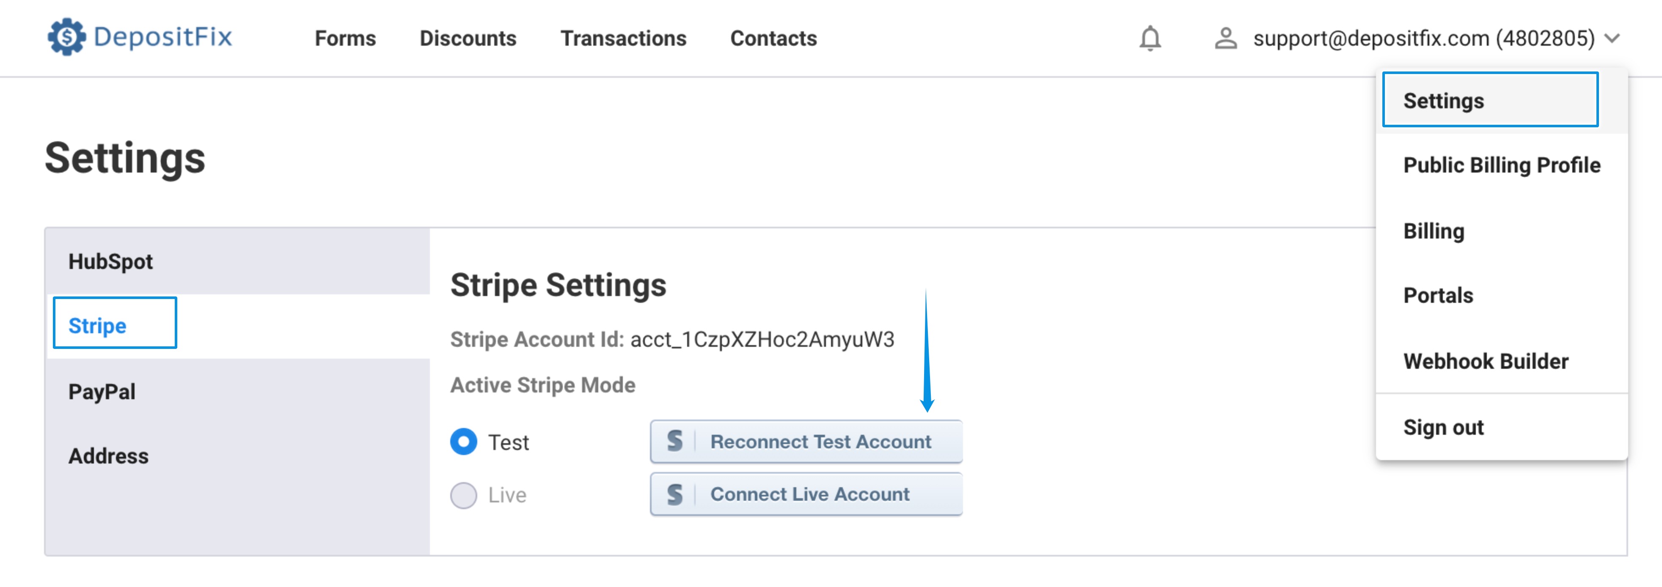Open the support@depositfix.com account menu
This screenshot has width=1662, height=587.
tap(1423, 38)
